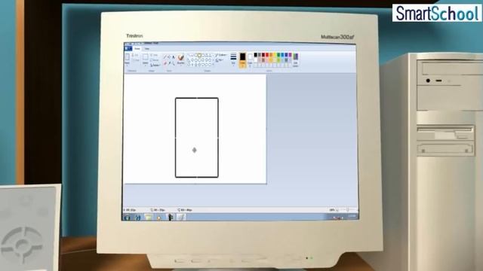
Task: Open the Rotate dropdown in Image group
Action: [155, 65]
